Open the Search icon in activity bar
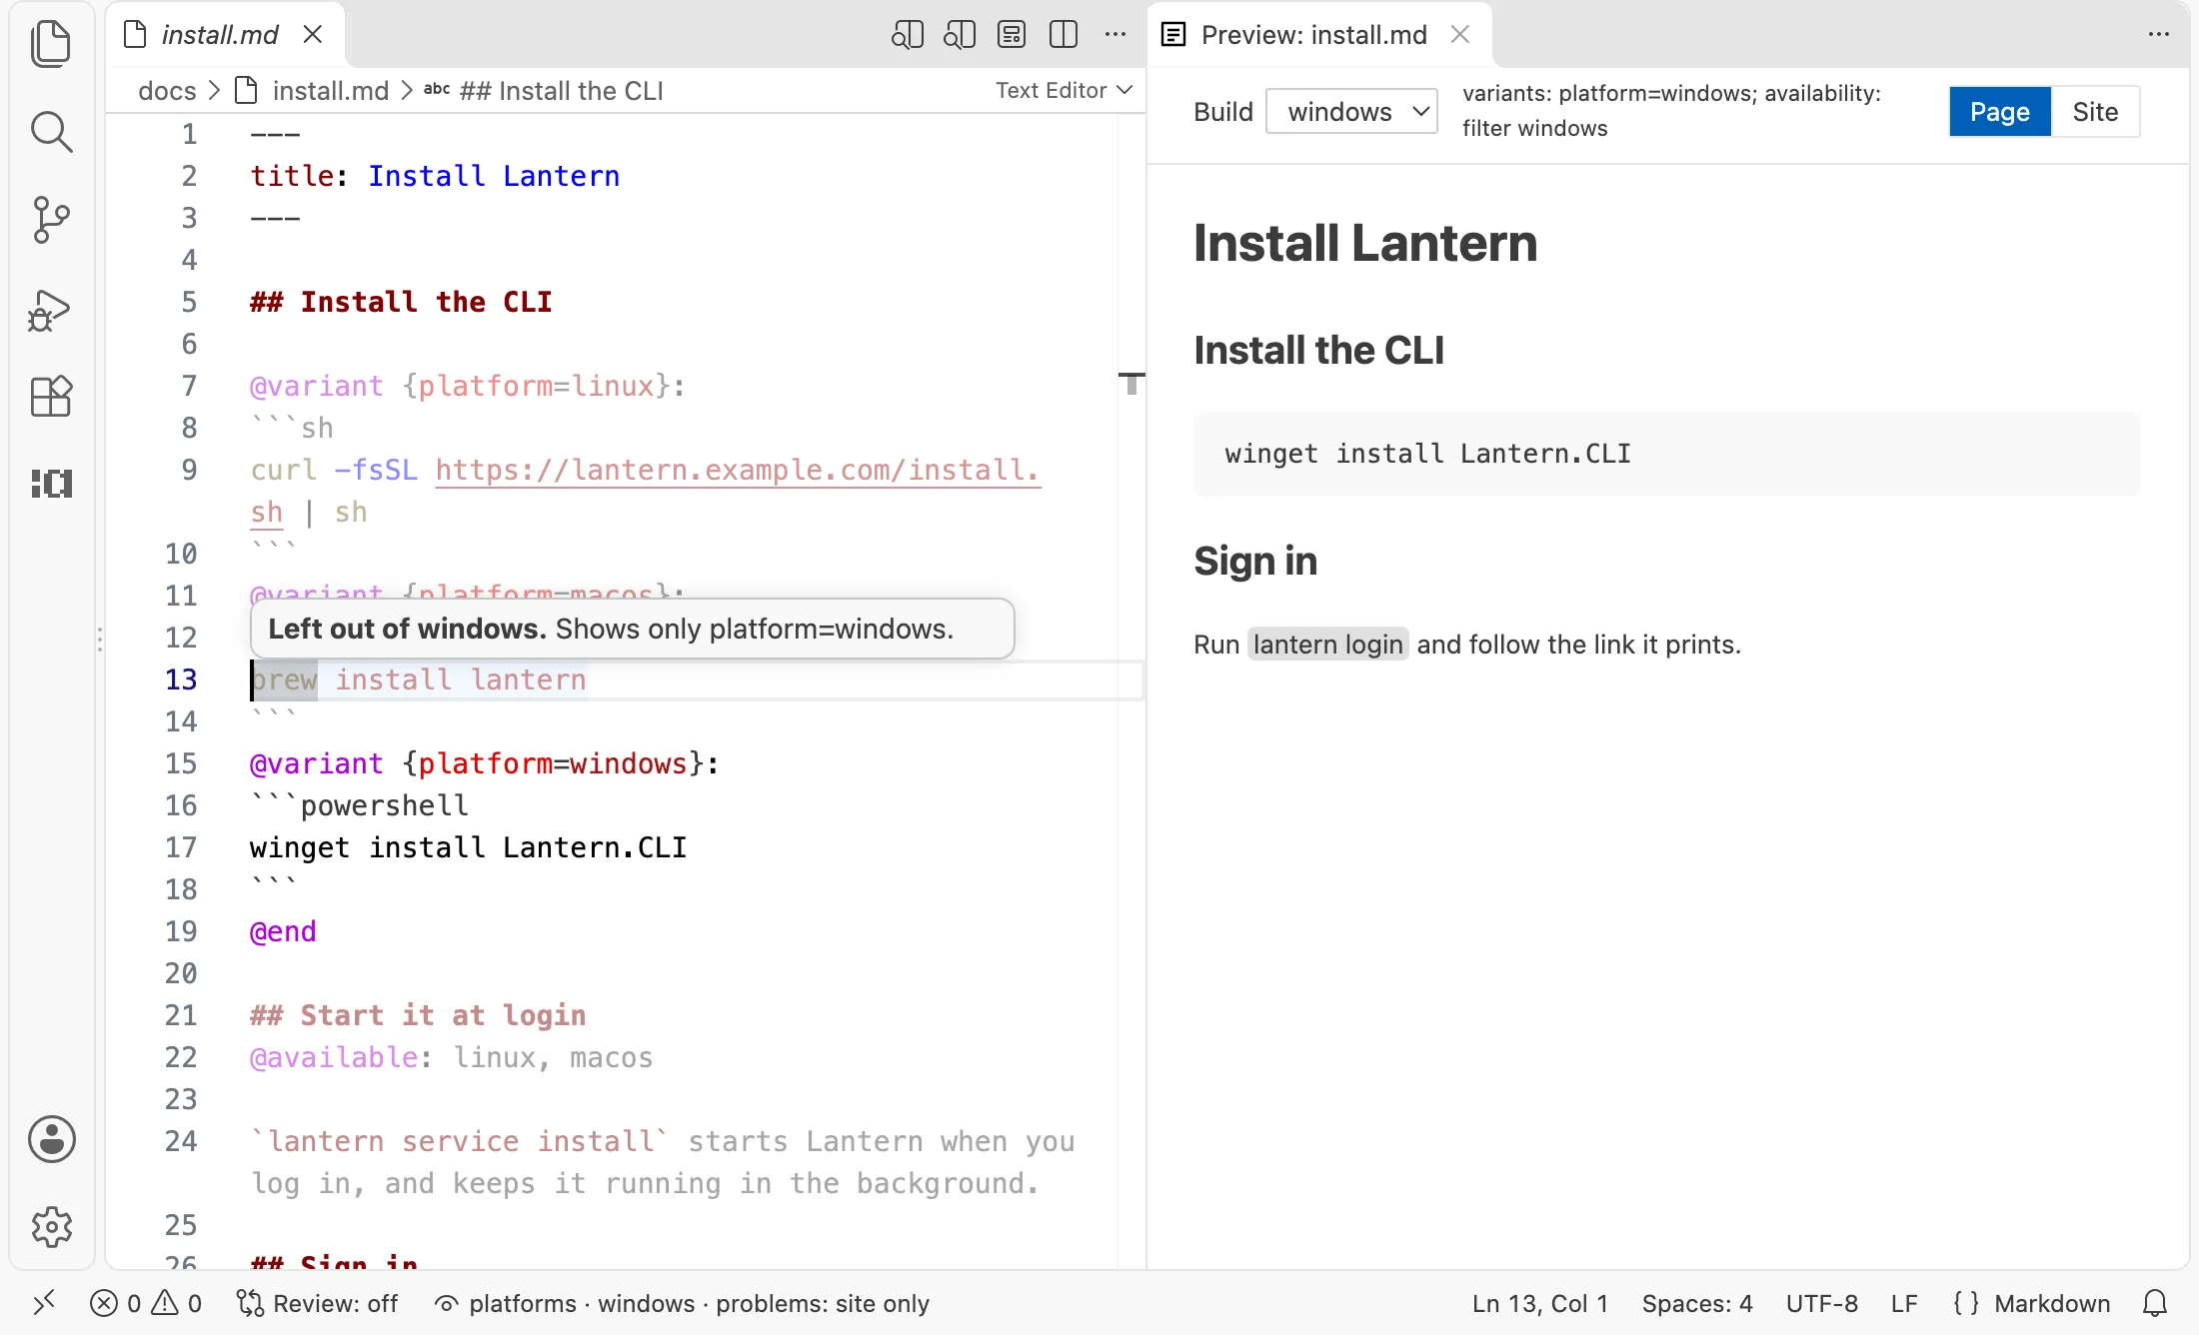 tap(51, 132)
